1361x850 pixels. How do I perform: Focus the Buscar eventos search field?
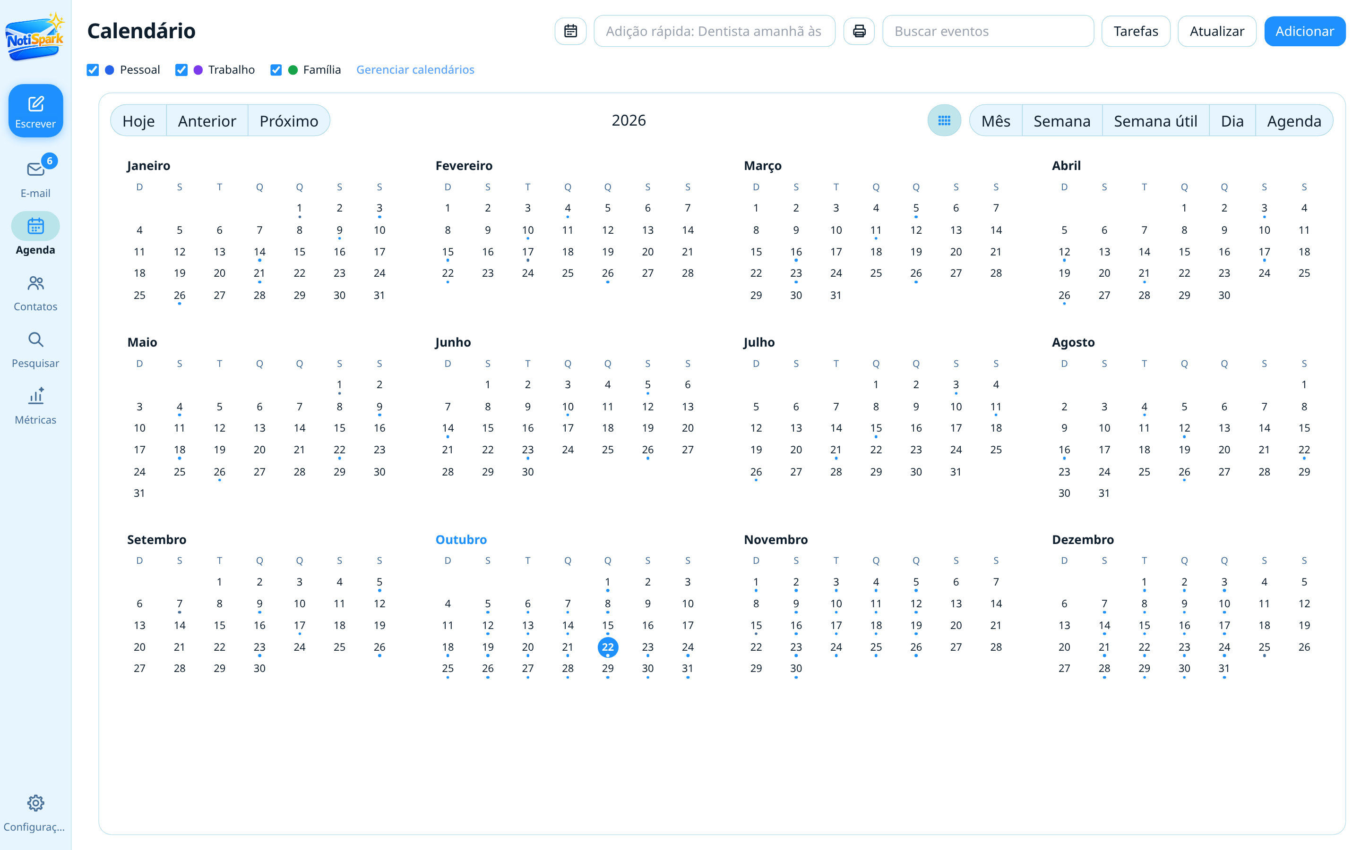988,31
